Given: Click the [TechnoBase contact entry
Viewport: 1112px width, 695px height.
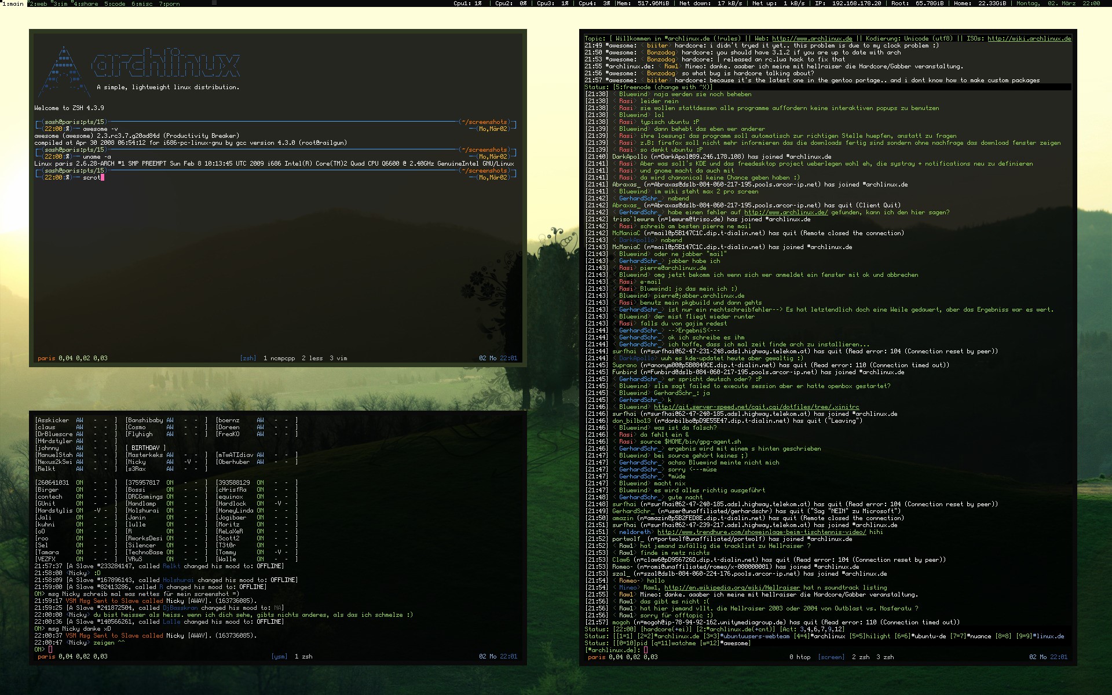Looking at the screenshot, I should tap(166, 552).
